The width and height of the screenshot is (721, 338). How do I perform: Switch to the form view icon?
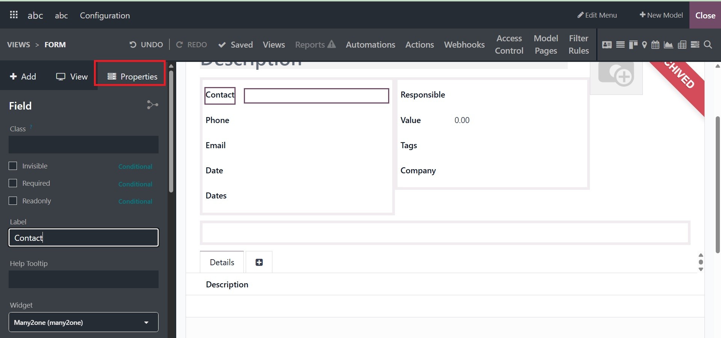[x=607, y=45]
